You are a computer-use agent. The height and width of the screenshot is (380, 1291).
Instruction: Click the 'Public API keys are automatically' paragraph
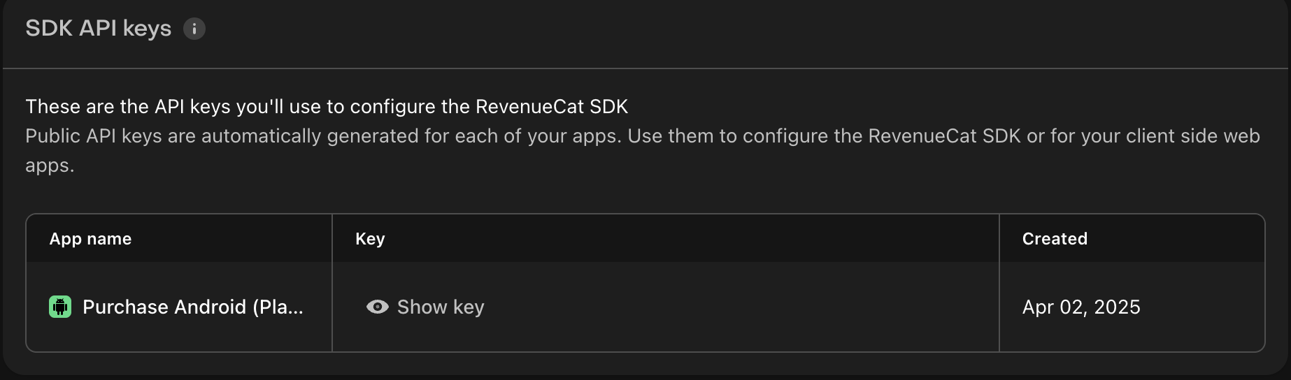pyautogui.click(x=322, y=136)
